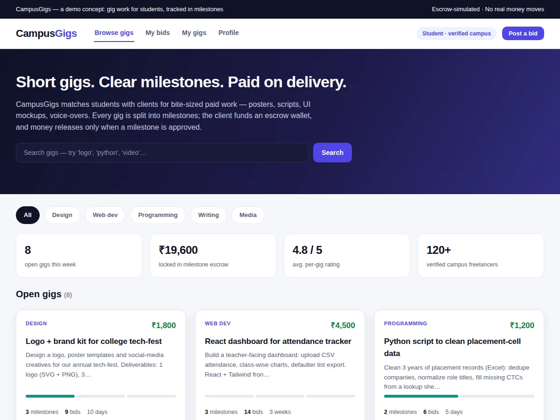Click the 14 bids count on the React gig
560x420 pixels.
point(253,412)
